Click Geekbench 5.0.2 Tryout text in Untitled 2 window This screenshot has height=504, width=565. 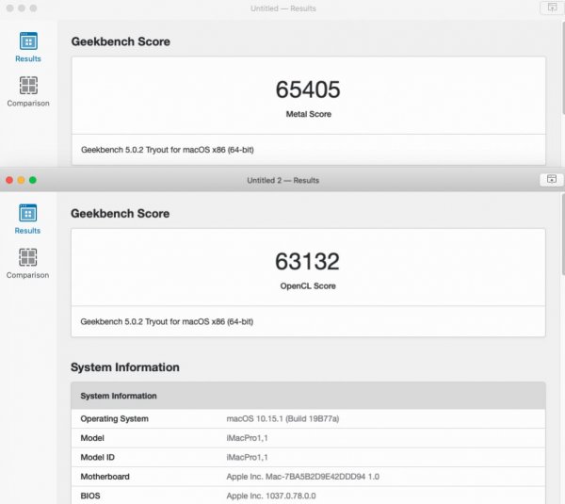[167, 321]
